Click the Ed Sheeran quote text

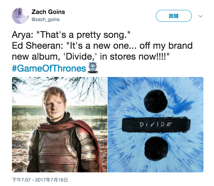[x=102, y=51]
